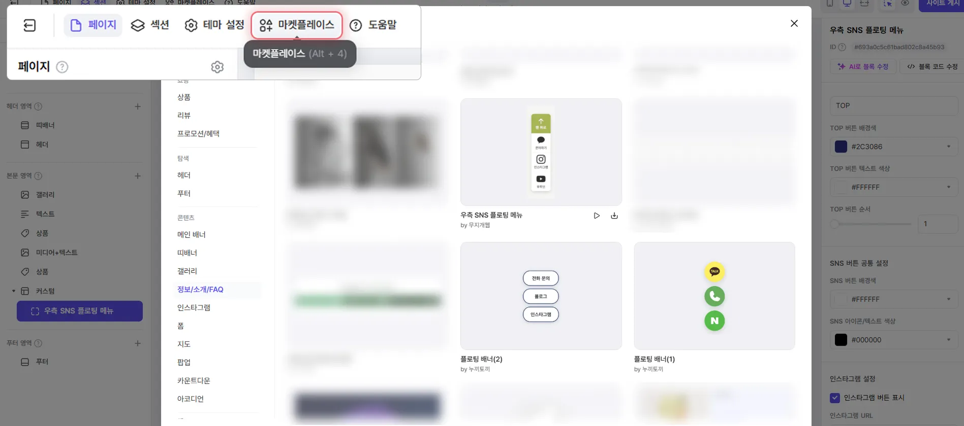964x426 pixels.
Task: Click the AI로 블록 수정 button
Action: 863,66
